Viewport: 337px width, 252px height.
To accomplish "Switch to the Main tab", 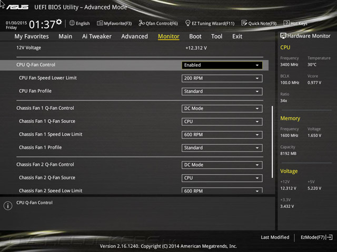I will tap(65, 36).
